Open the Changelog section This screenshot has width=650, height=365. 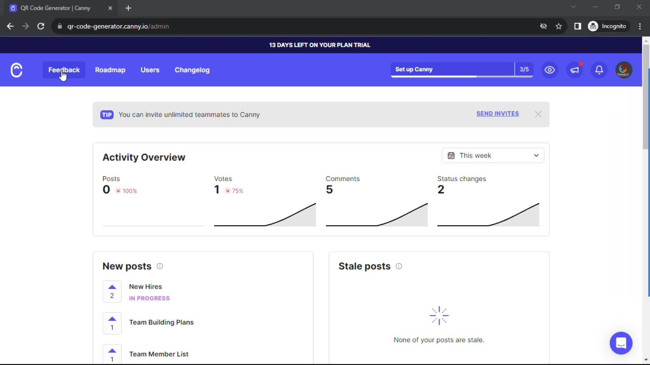(x=192, y=70)
